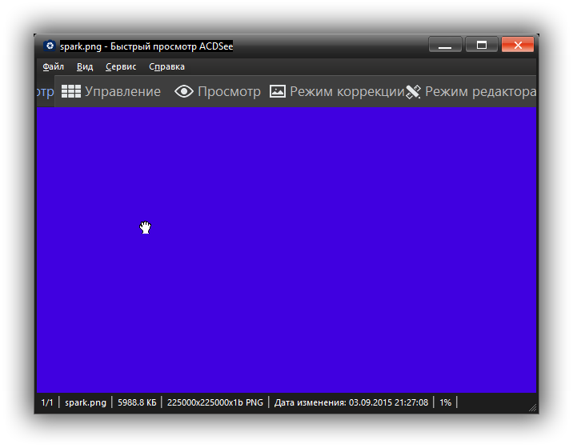This screenshot has height=448, width=573.
Task: Click the blue spark.png image area
Action: [286, 250]
